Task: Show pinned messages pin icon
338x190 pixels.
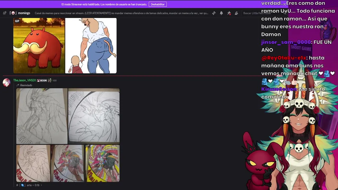Action: pos(229,13)
